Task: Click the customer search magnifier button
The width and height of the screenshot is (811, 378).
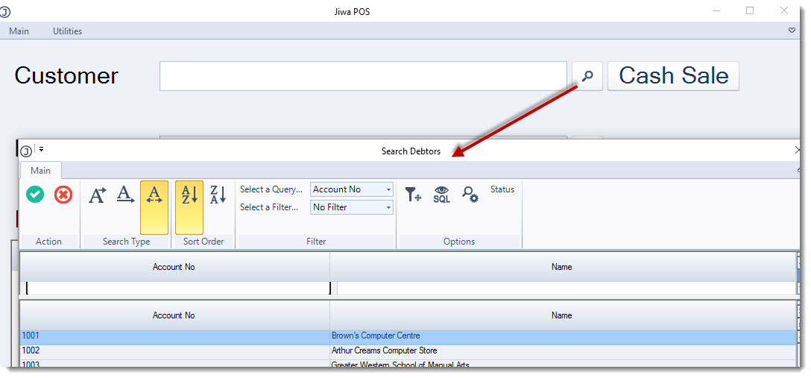Action: click(587, 76)
